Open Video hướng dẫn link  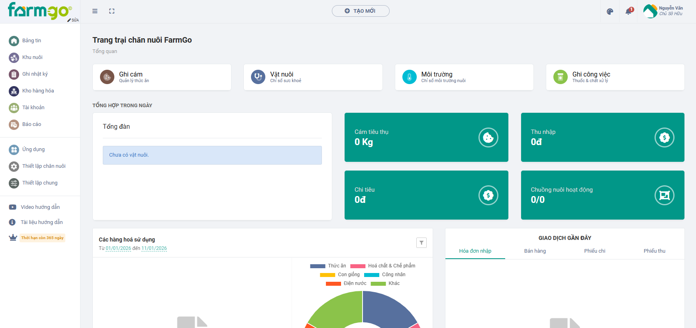[40, 207]
